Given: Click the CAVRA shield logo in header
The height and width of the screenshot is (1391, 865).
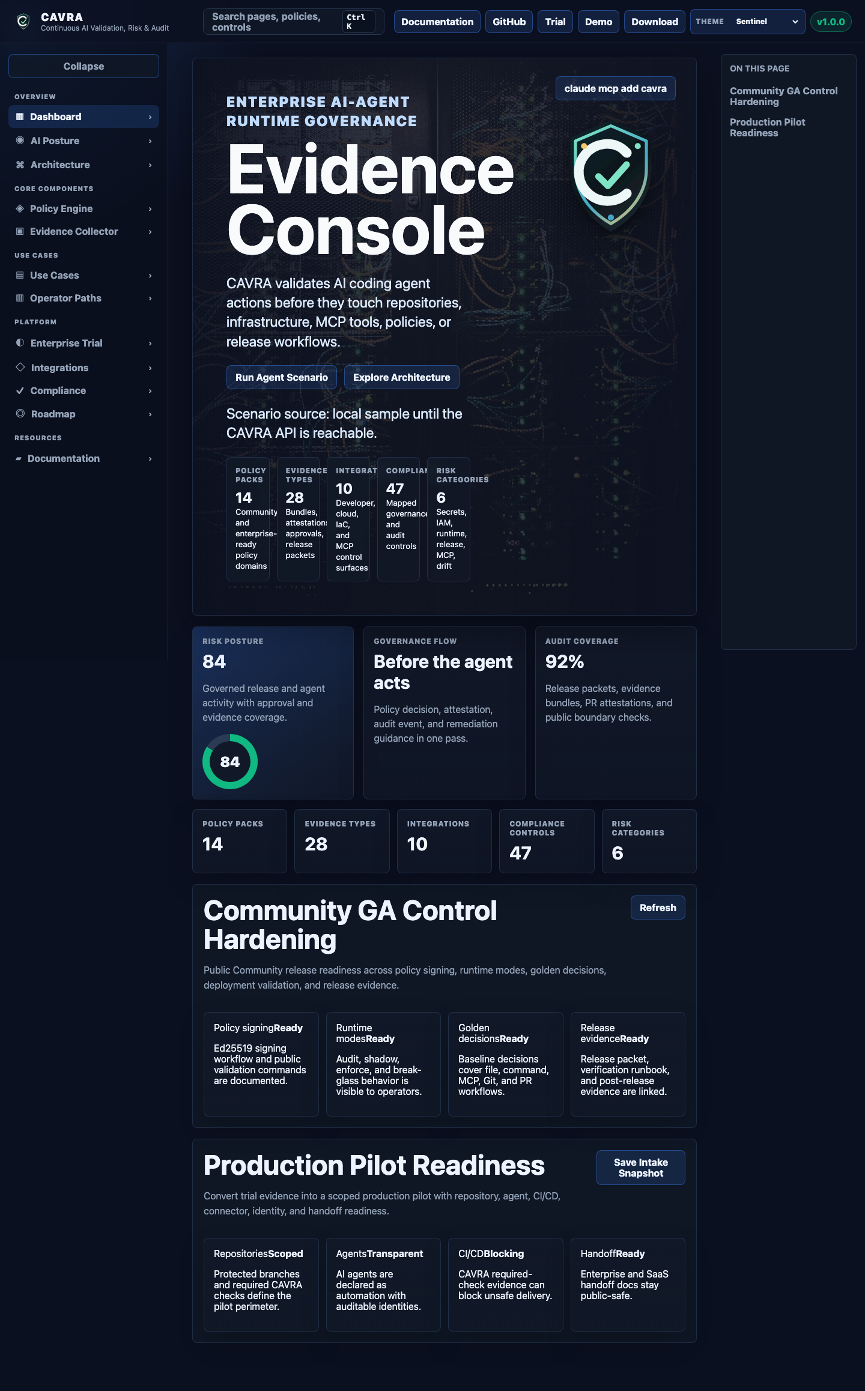Looking at the screenshot, I should [23, 22].
